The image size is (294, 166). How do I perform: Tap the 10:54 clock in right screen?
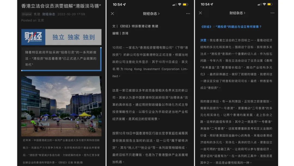(x=205, y=4)
